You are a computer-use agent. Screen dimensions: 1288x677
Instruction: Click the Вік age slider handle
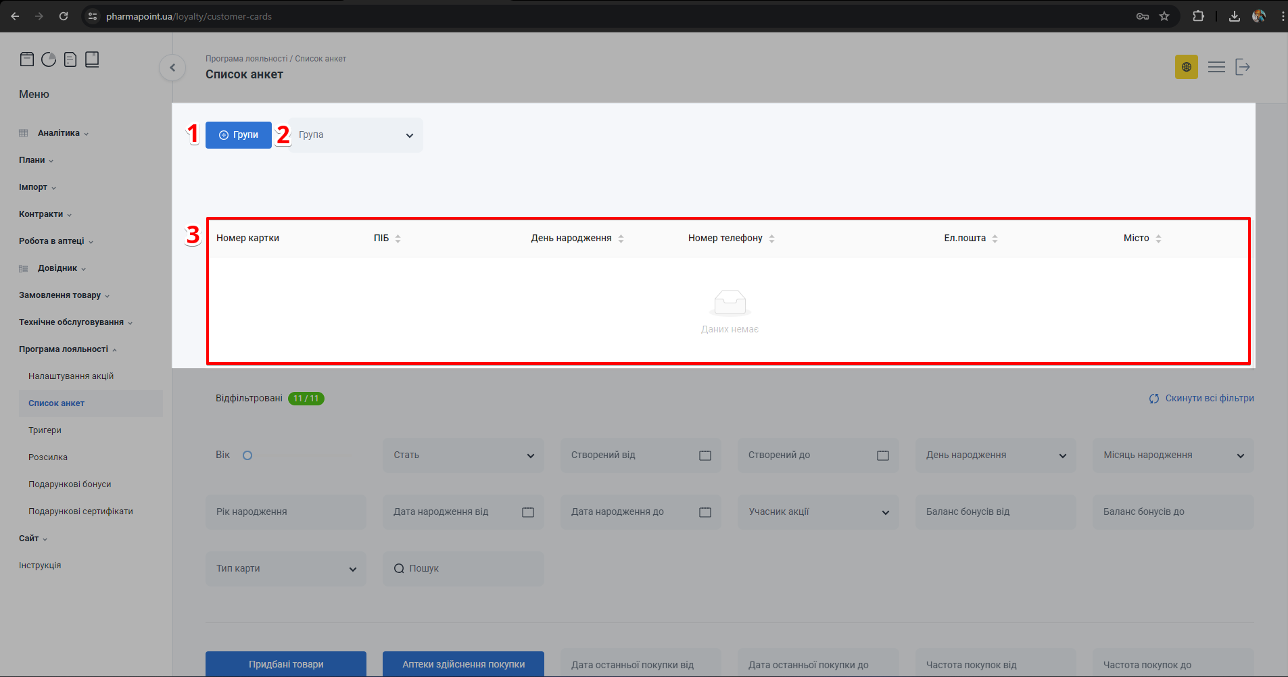click(x=247, y=455)
